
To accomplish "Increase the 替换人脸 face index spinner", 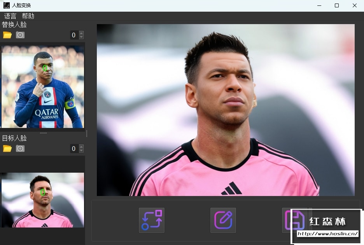I will coord(81,33).
